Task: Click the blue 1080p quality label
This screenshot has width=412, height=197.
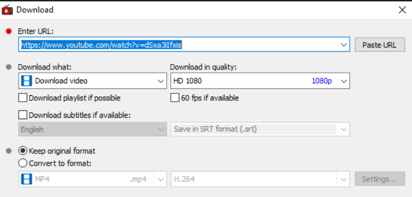Action: coord(322,81)
